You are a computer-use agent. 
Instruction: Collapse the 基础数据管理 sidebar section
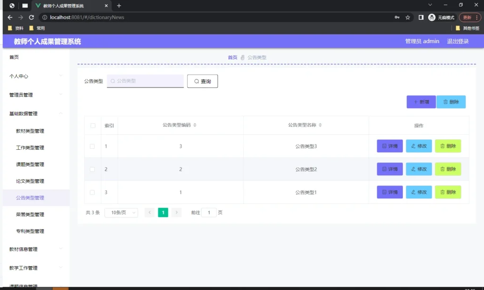[x=35, y=113]
